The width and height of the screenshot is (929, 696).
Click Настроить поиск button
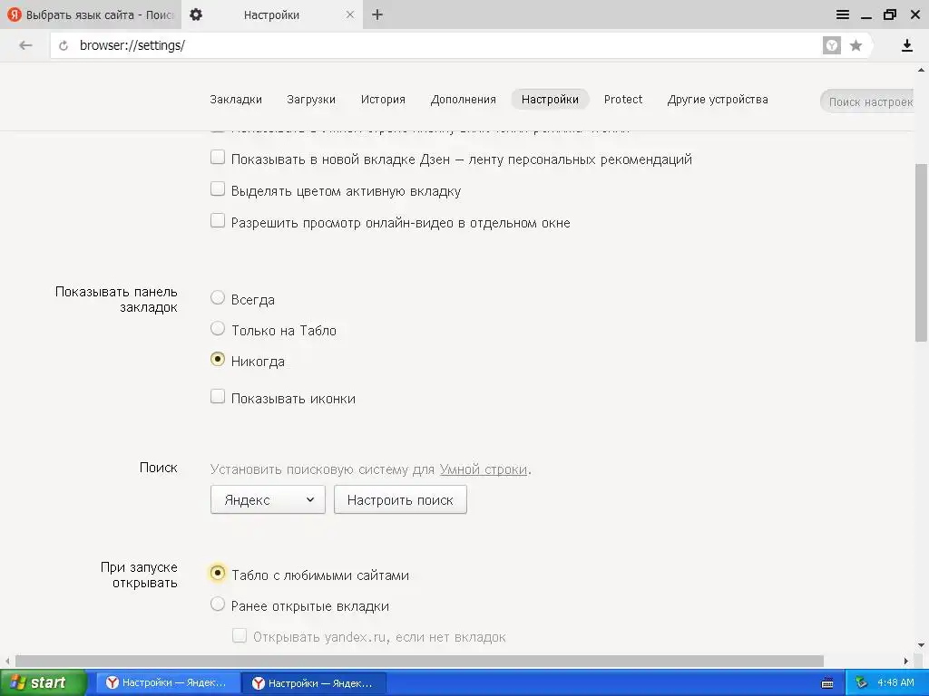[x=400, y=499]
